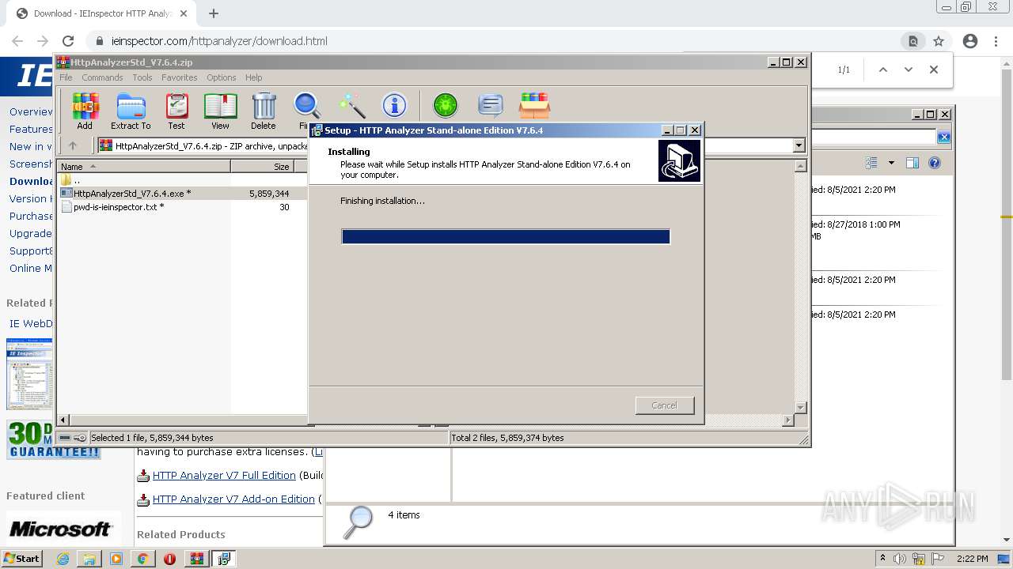Go to next find-in-page result
This screenshot has height=569, width=1013.
click(909, 70)
